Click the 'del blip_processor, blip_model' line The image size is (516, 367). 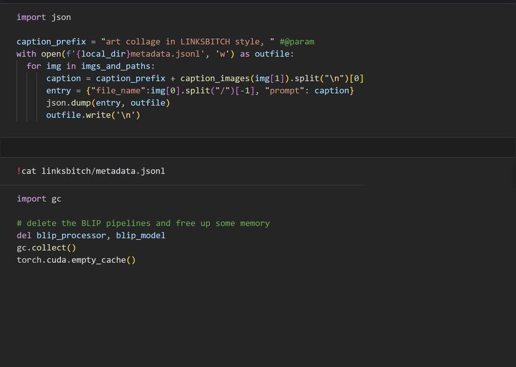coord(91,235)
